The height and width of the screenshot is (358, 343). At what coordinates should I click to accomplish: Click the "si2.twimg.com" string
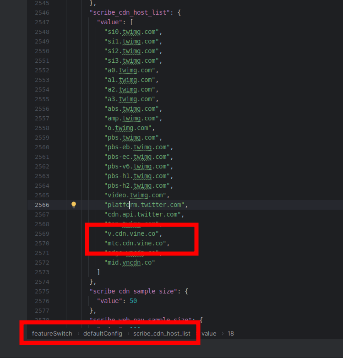pyautogui.click(x=131, y=51)
